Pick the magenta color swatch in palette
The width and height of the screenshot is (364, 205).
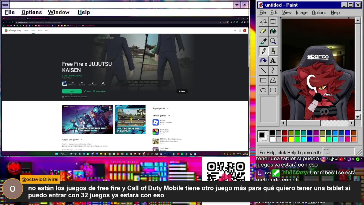[316, 139]
